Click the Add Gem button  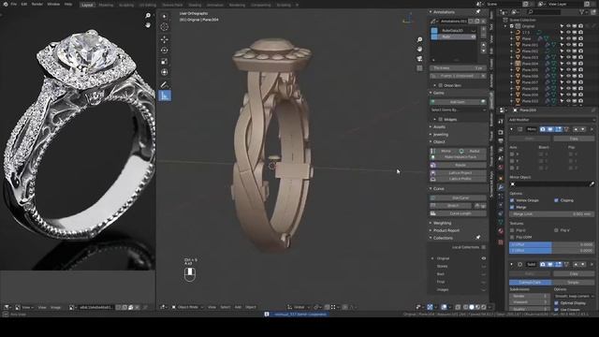pos(458,102)
